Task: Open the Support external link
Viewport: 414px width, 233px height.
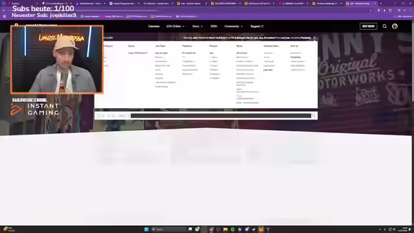Action: click(x=257, y=26)
